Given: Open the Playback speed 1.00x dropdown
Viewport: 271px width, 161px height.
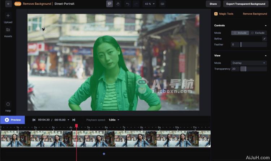Looking at the screenshot, I should (x=114, y=120).
